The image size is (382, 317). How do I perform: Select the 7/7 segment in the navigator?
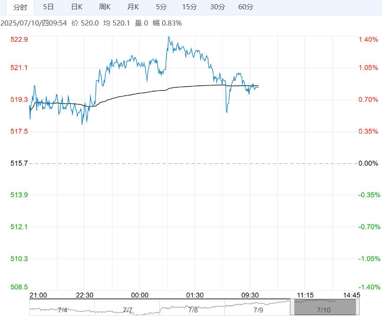click(127, 309)
